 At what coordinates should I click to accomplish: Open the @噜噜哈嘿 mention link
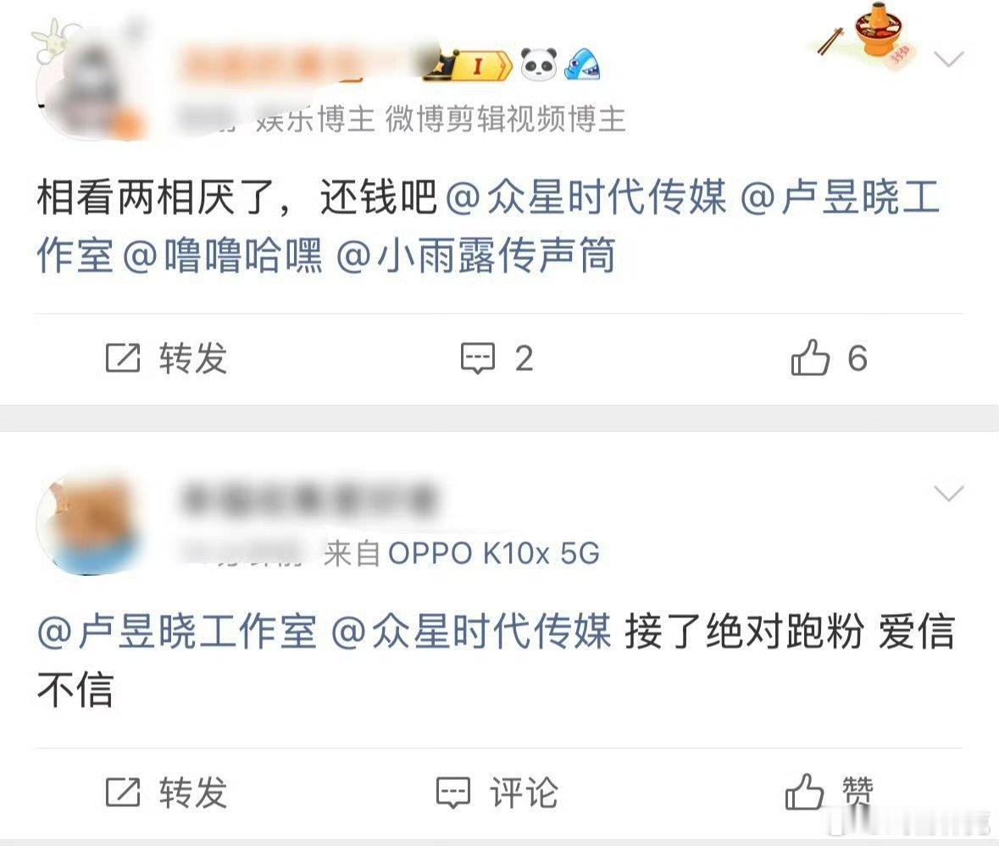(222, 255)
